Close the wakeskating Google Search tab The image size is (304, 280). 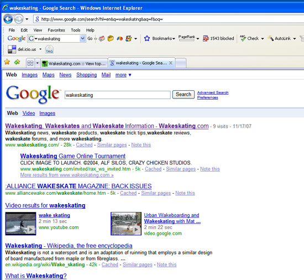point(171,63)
